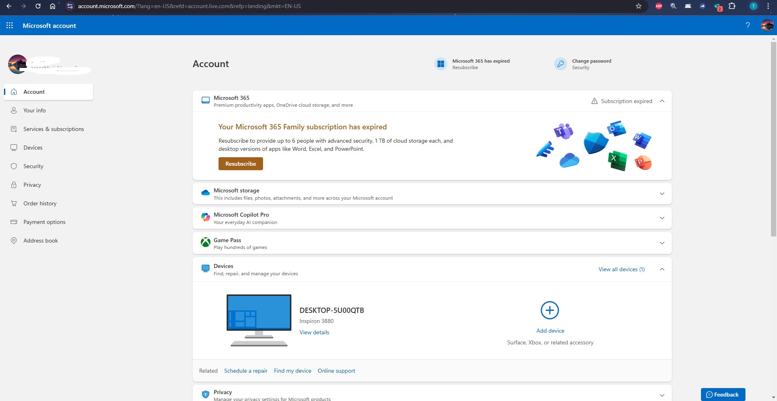This screenshot has height=401, width=777.
Task: Open the browser extensions puzzle icon
Action: [732, 6]
